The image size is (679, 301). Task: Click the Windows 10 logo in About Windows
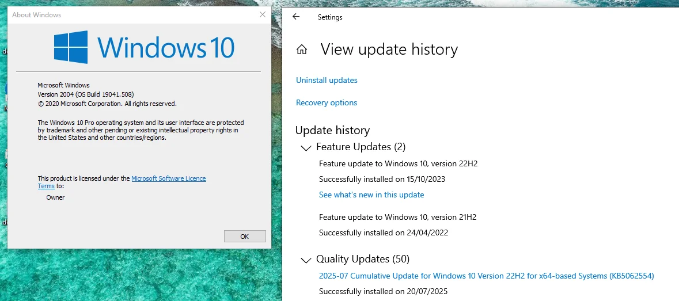tap(144, 47)
